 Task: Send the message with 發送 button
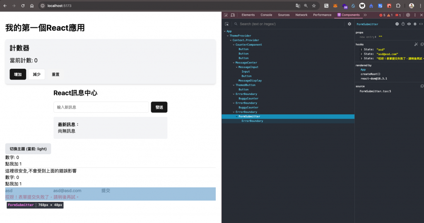[x=159, y=107]
